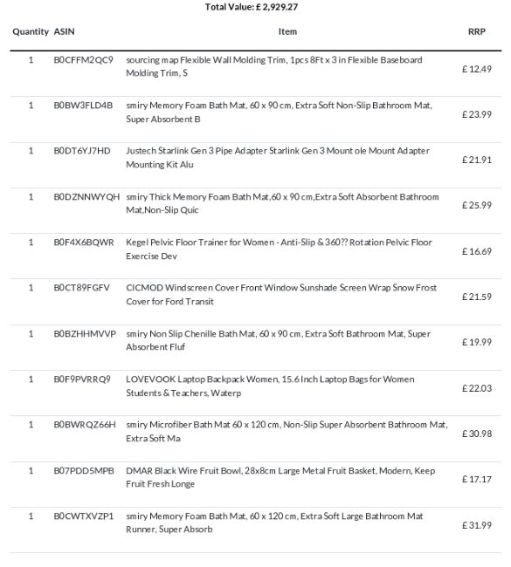Viewport: 511px width, 567px height.
Task: Click ASIN B0CWTXVZP1
Action: point(83,516)
